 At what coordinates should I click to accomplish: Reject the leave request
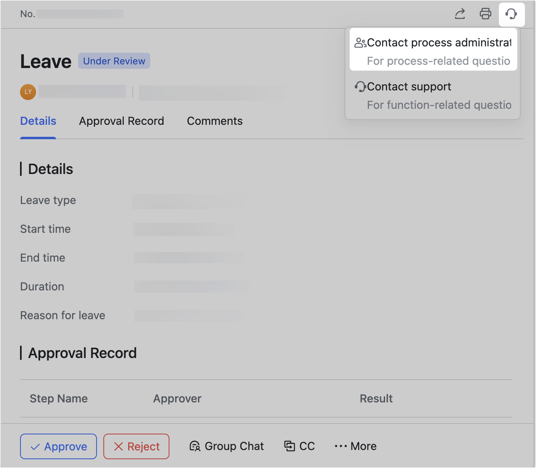tap(136, 446)
